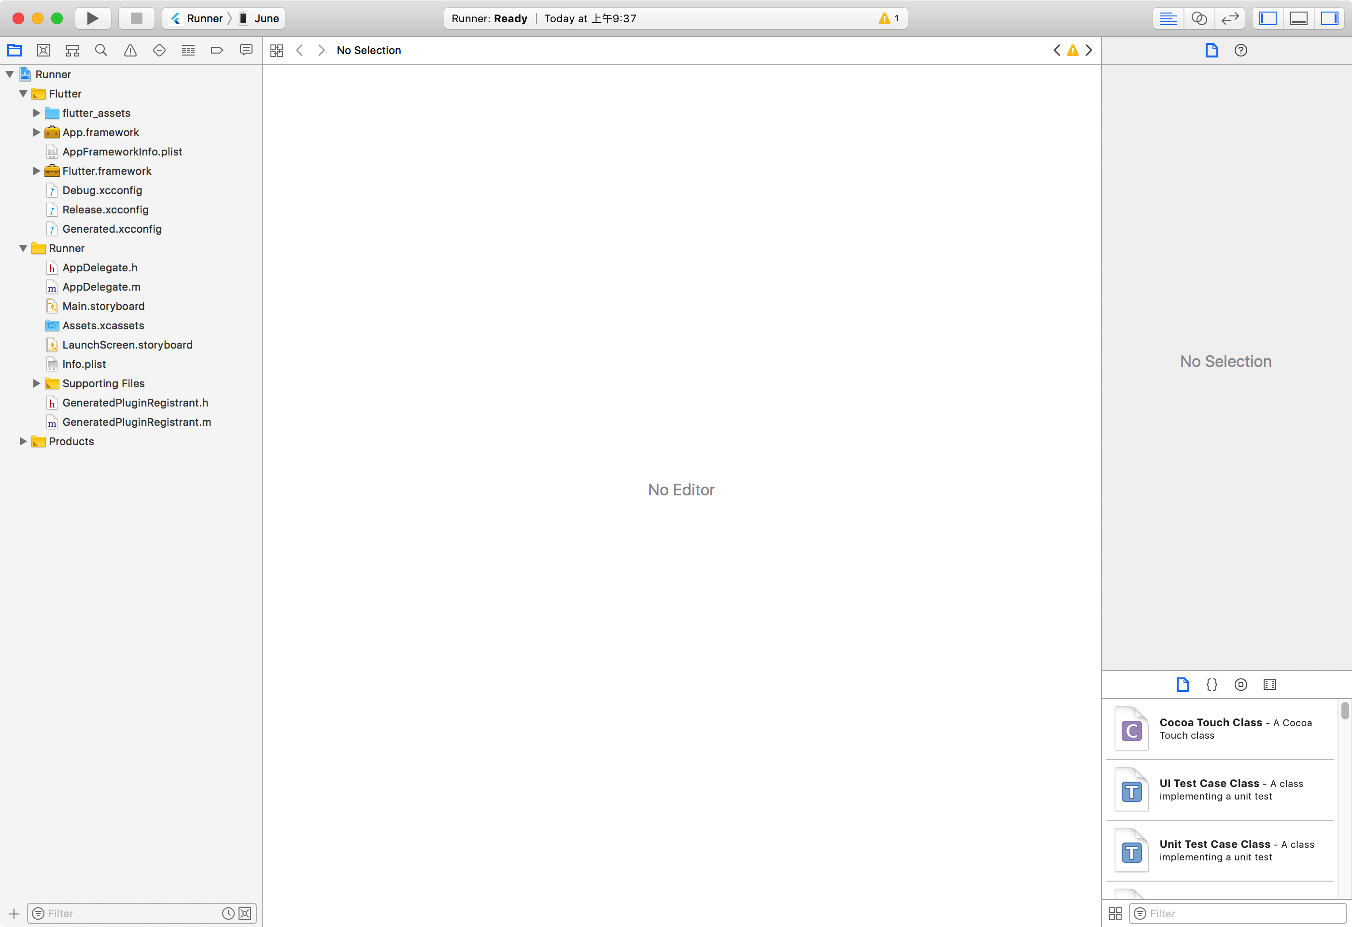Toggle the Navigator panel visibility
This screenshot has width=1352, height=927.
point(1268,18)
